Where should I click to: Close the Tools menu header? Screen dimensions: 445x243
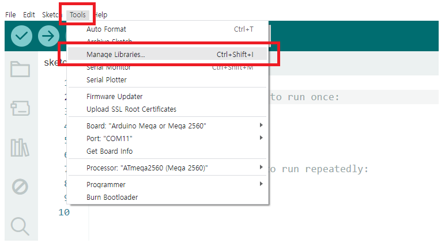[x=77, y=15]
